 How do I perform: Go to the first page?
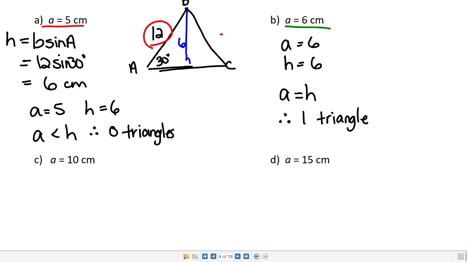point(205,257)
